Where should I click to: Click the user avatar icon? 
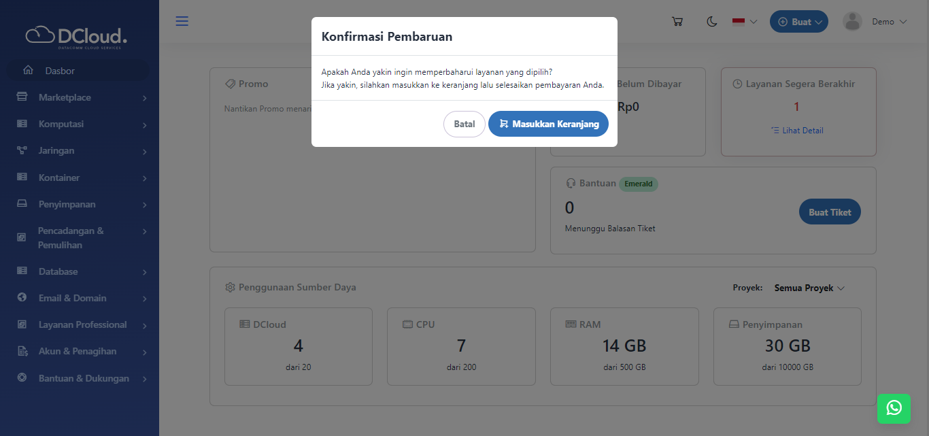pos(852,22)
